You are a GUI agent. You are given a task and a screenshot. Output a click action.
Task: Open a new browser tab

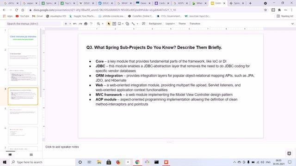tap(250, 3)
